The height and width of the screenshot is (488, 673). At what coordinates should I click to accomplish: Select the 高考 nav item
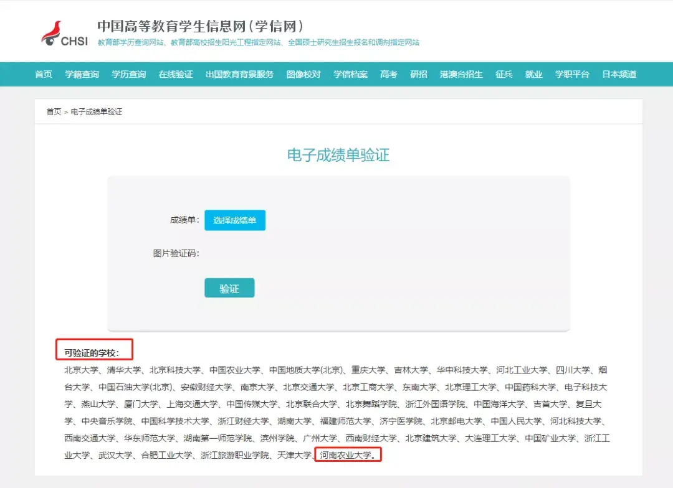pyautogui.click(x=389, y=74)
